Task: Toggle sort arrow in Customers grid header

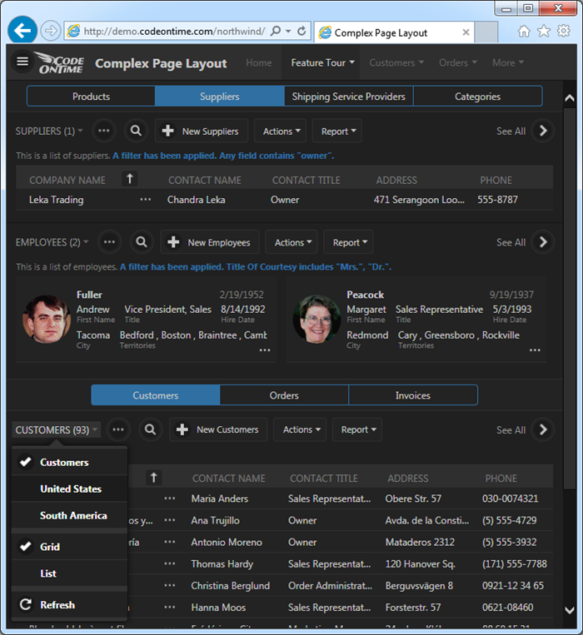Action: [x=153, y=478]
